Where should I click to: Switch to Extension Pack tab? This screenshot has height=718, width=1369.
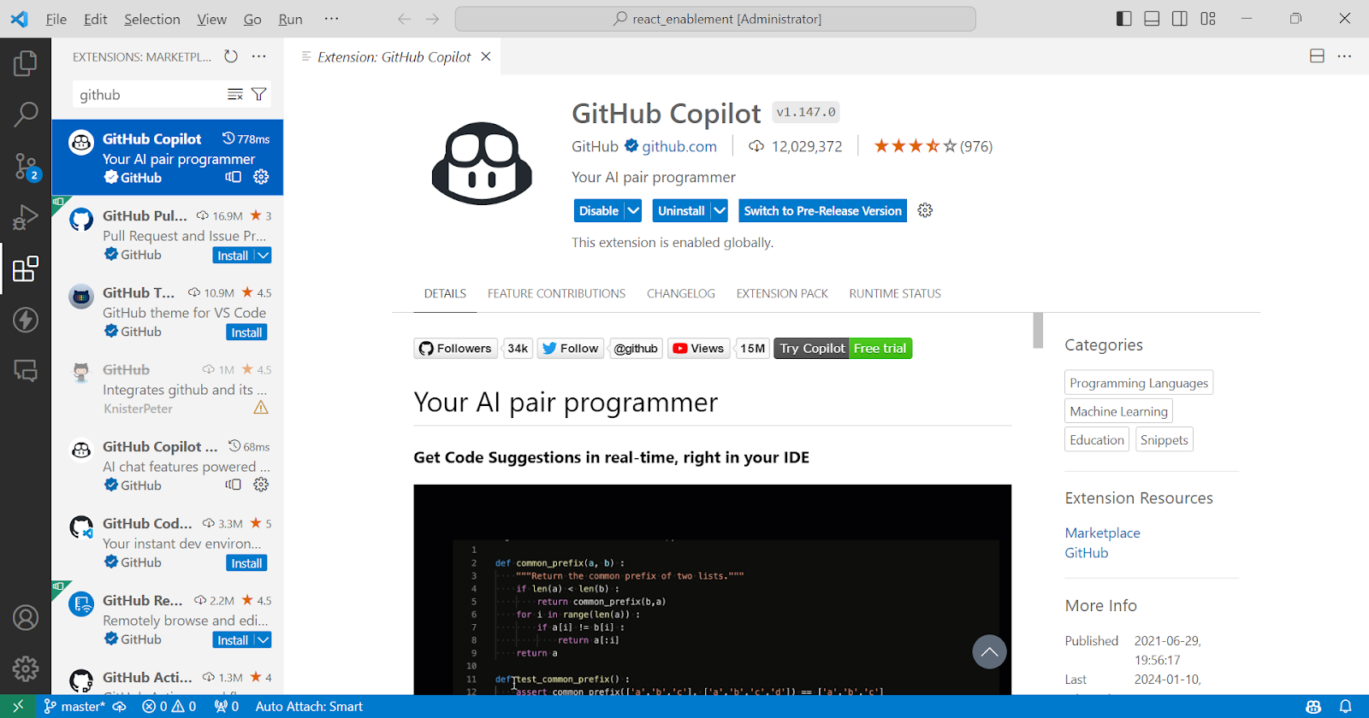782,293
